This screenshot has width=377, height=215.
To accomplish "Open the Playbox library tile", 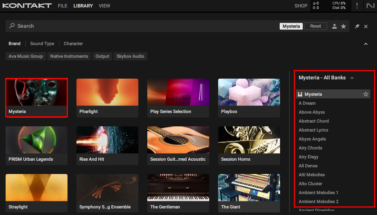I will [x=249, y=98].
